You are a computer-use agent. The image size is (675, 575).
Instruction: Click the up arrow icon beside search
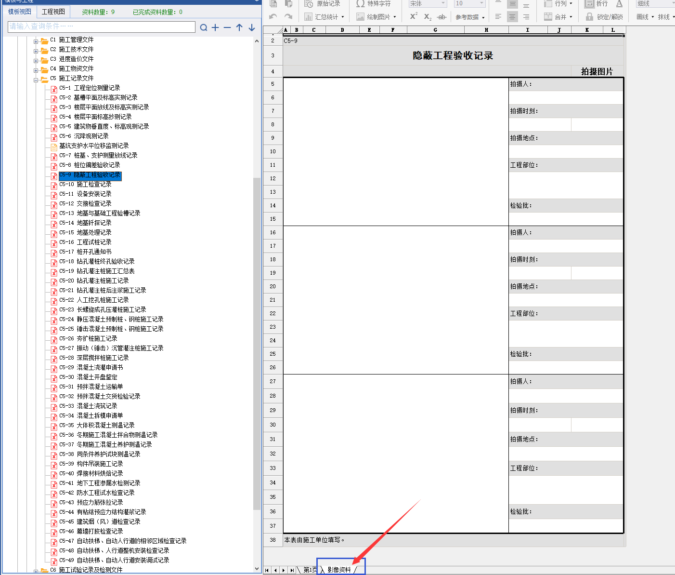tap(239, 27)
